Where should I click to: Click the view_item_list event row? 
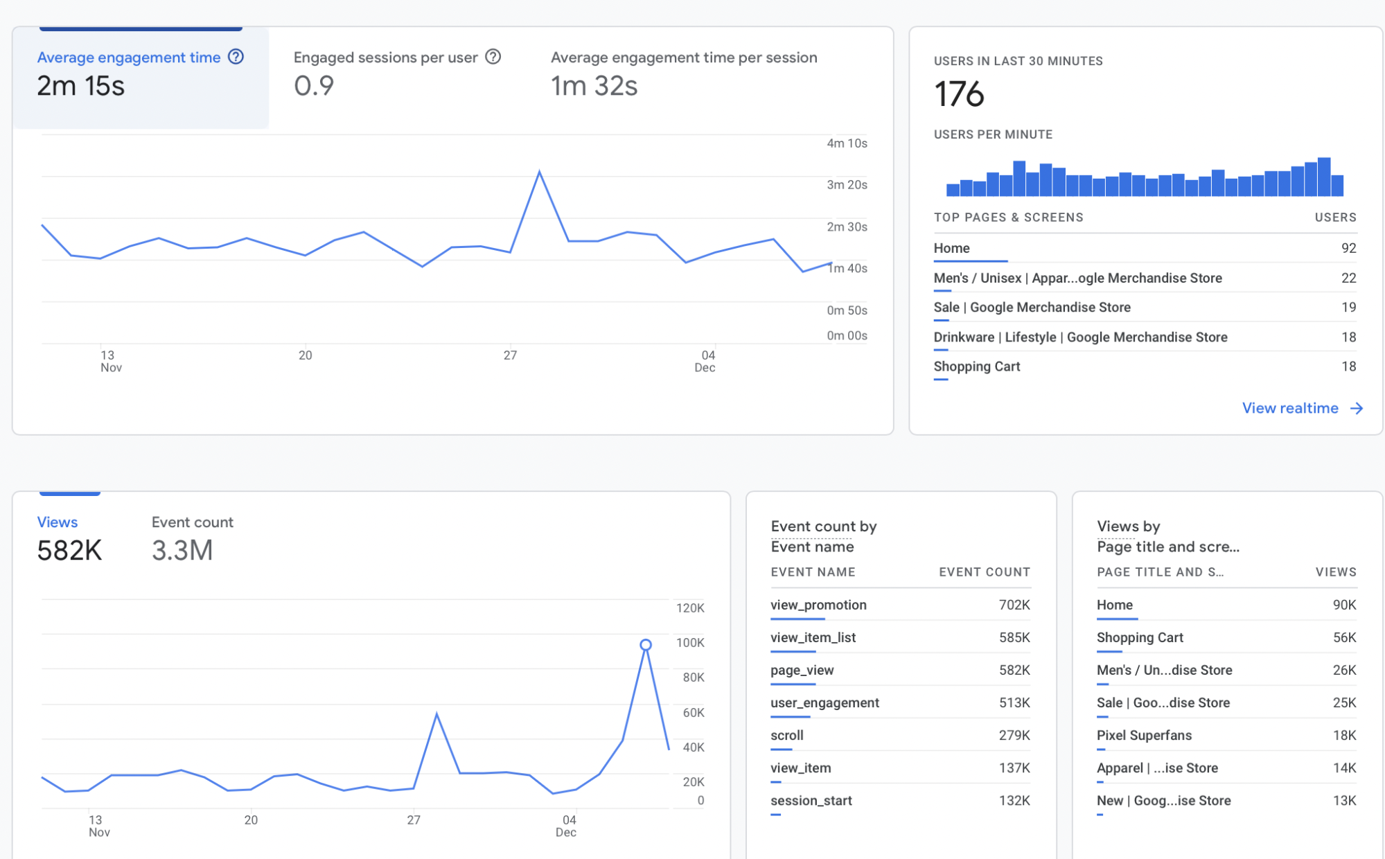[x=900, y=637]
